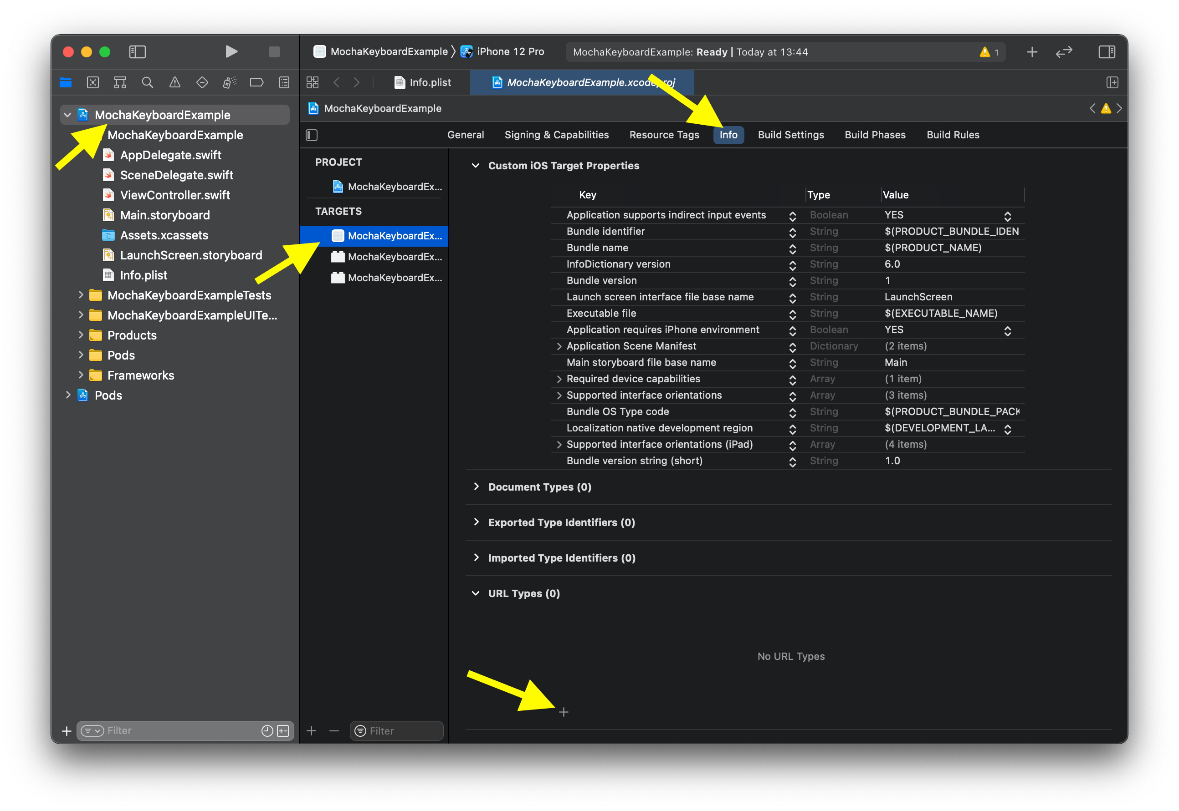This screenshot has height=811, width=1179.
Task: Toggle the navigator sidebar icon
Action: coord(137,52)
